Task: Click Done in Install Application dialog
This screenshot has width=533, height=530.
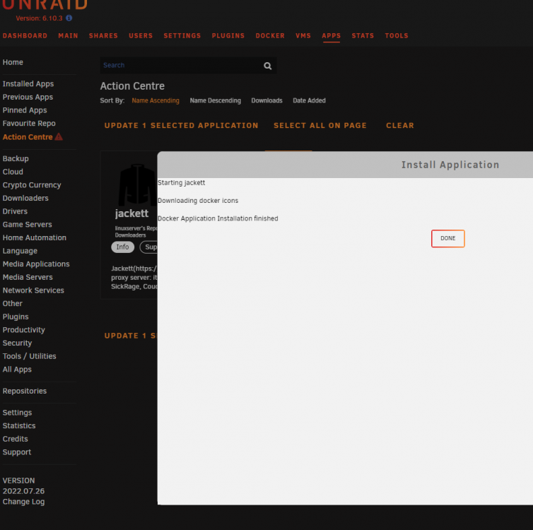Action: pos(448,239)
